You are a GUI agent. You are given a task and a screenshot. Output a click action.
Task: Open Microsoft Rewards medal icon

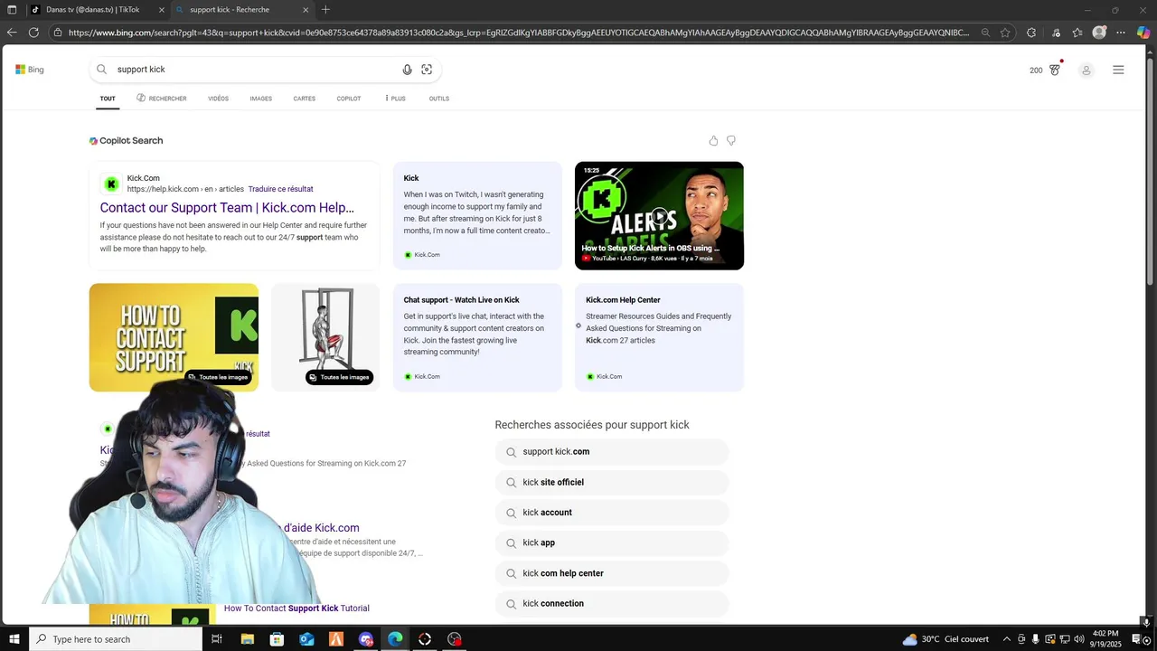click(x=1055, y=70)
